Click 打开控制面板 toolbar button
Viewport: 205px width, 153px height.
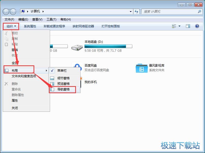coord(111,26)
